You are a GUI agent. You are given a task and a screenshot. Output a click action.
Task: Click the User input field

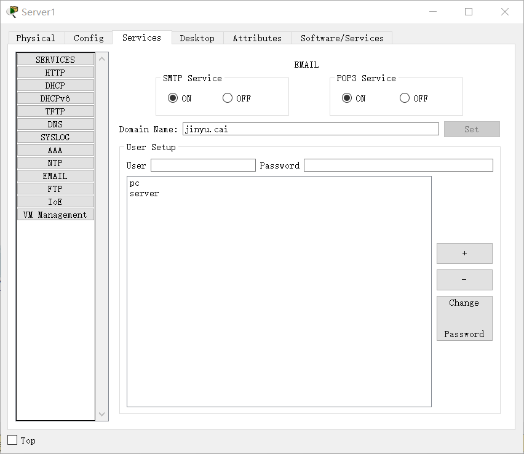click(203, 165)
